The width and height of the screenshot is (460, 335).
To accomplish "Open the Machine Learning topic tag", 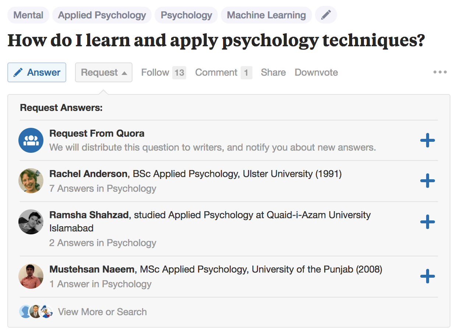I will (x=266, y=15).
